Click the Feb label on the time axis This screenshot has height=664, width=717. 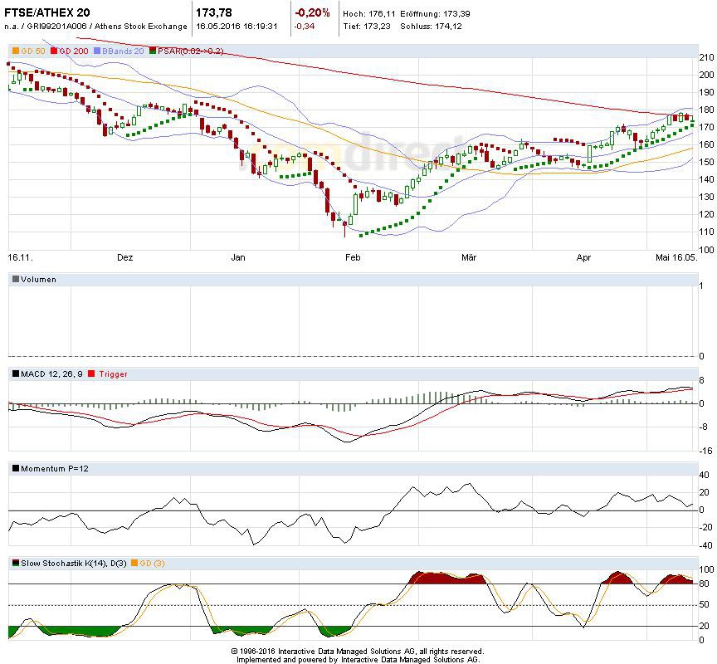pyautogui.click(x=352, y=258)
